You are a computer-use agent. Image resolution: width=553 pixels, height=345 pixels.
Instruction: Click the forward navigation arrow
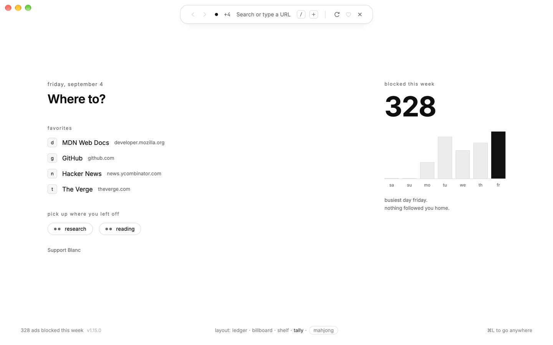pyautogui.click(x=205, y=15)
